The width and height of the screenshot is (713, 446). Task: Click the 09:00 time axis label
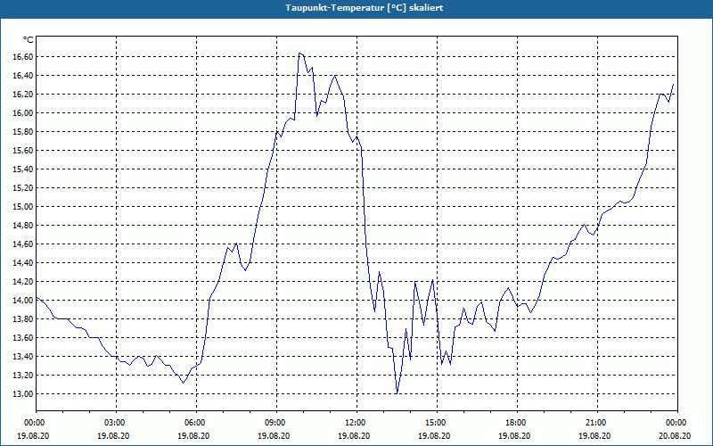[x=277, y=423]
